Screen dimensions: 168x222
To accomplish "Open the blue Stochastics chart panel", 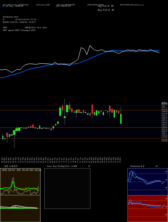I will coord(148,182).
